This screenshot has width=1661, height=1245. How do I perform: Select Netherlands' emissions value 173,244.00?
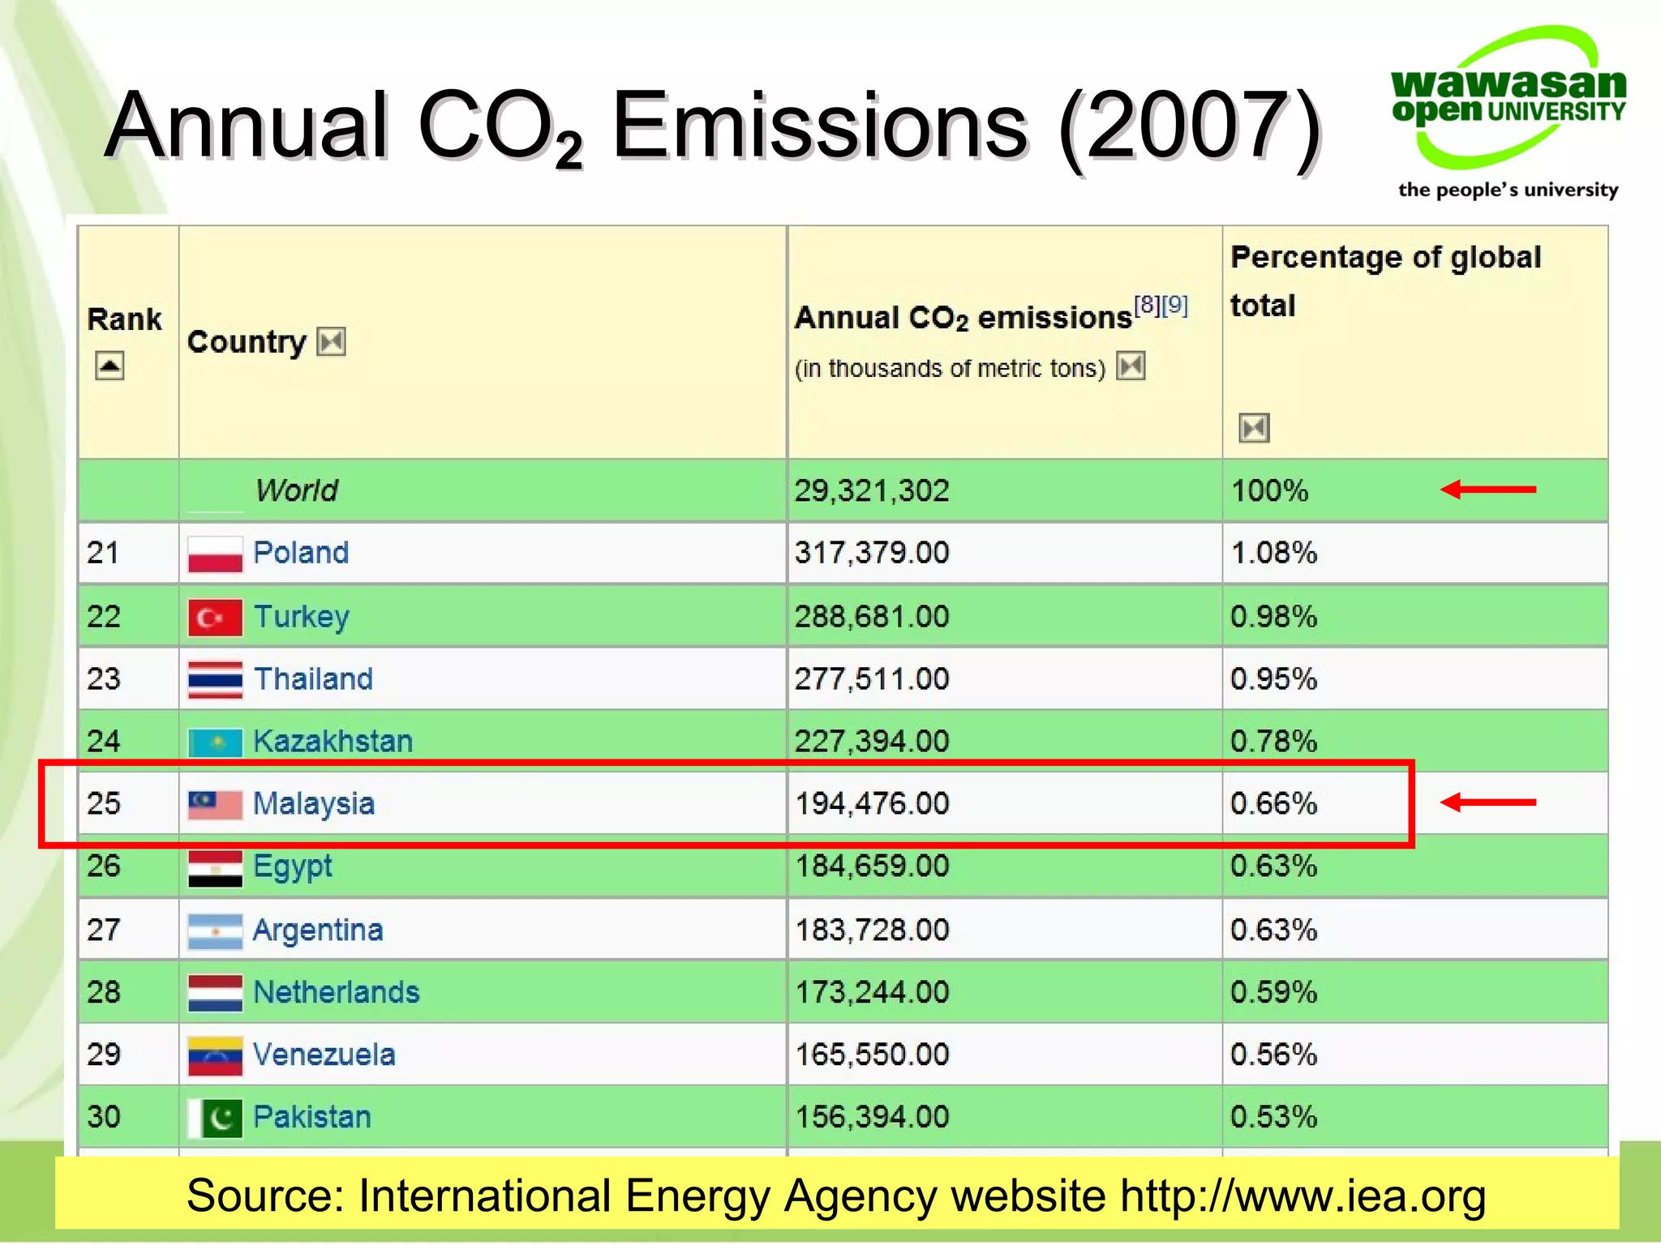[872, 992]
